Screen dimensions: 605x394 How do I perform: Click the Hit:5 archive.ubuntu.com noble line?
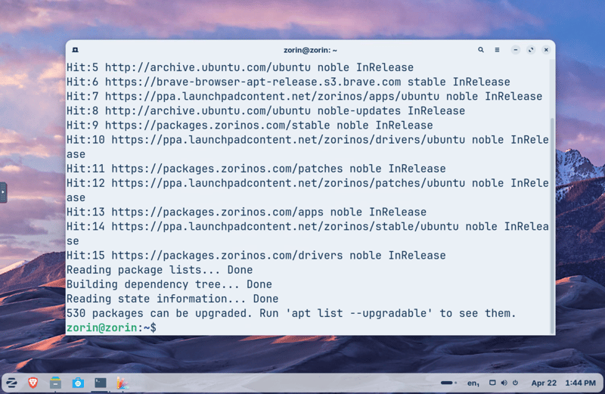pos(240,67)
